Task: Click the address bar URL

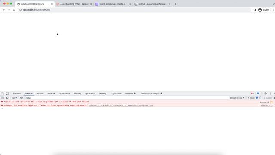Action: (37, 10)
